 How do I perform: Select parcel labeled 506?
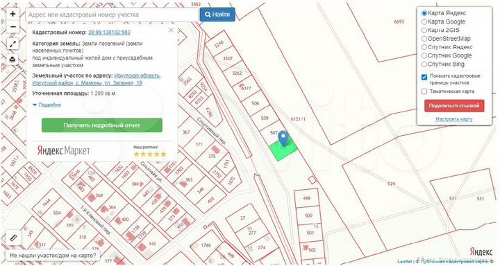pyautogui.click(x=255, y=103)
